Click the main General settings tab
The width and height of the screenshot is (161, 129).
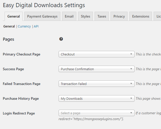click(x=13, y=16)
